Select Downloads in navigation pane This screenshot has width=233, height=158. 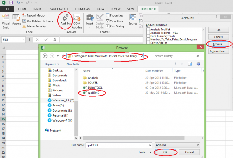[x=57, y=80]
